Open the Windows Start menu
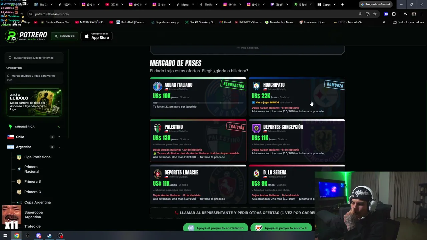The height and width of the screenshot is (240, 427). (5, 236)
